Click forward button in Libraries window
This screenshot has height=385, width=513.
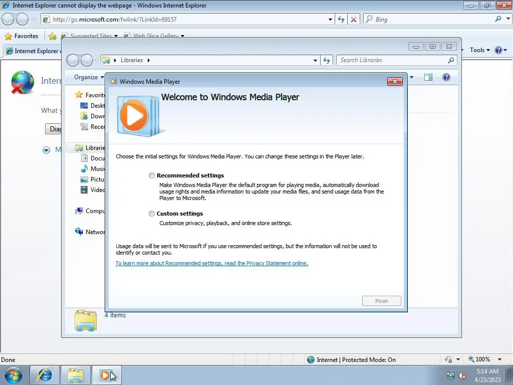point(86,60)
